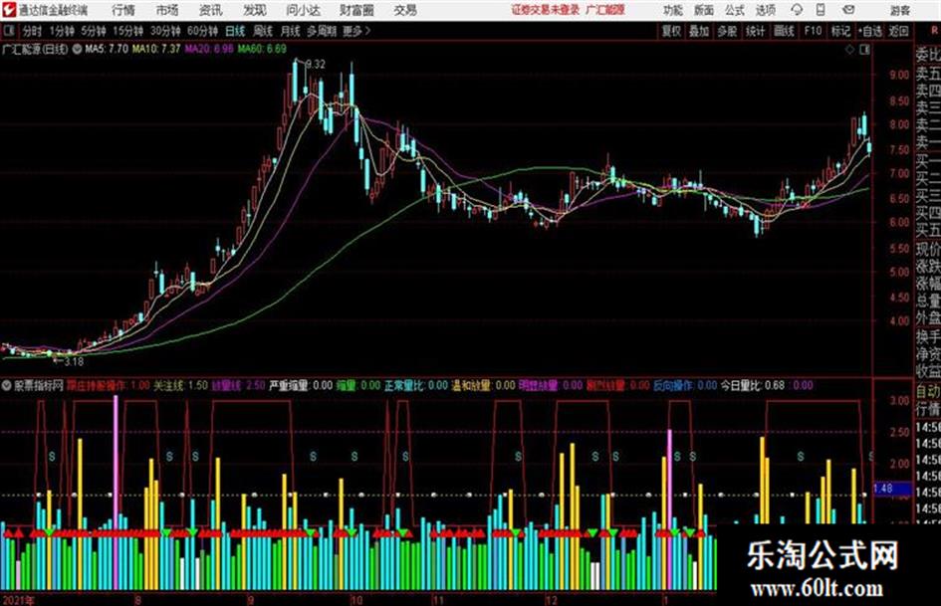
Task: Click the 统计 toolbar button
Action: pyautogui.click(x=755, y=31)
